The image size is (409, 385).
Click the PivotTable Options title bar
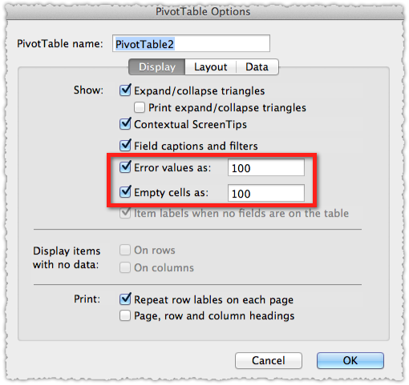204,12
